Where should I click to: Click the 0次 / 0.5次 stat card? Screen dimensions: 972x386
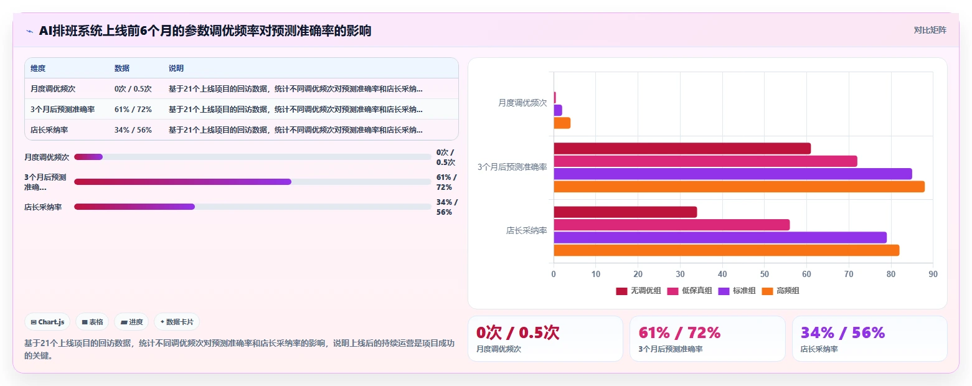(x=545, y=339)
